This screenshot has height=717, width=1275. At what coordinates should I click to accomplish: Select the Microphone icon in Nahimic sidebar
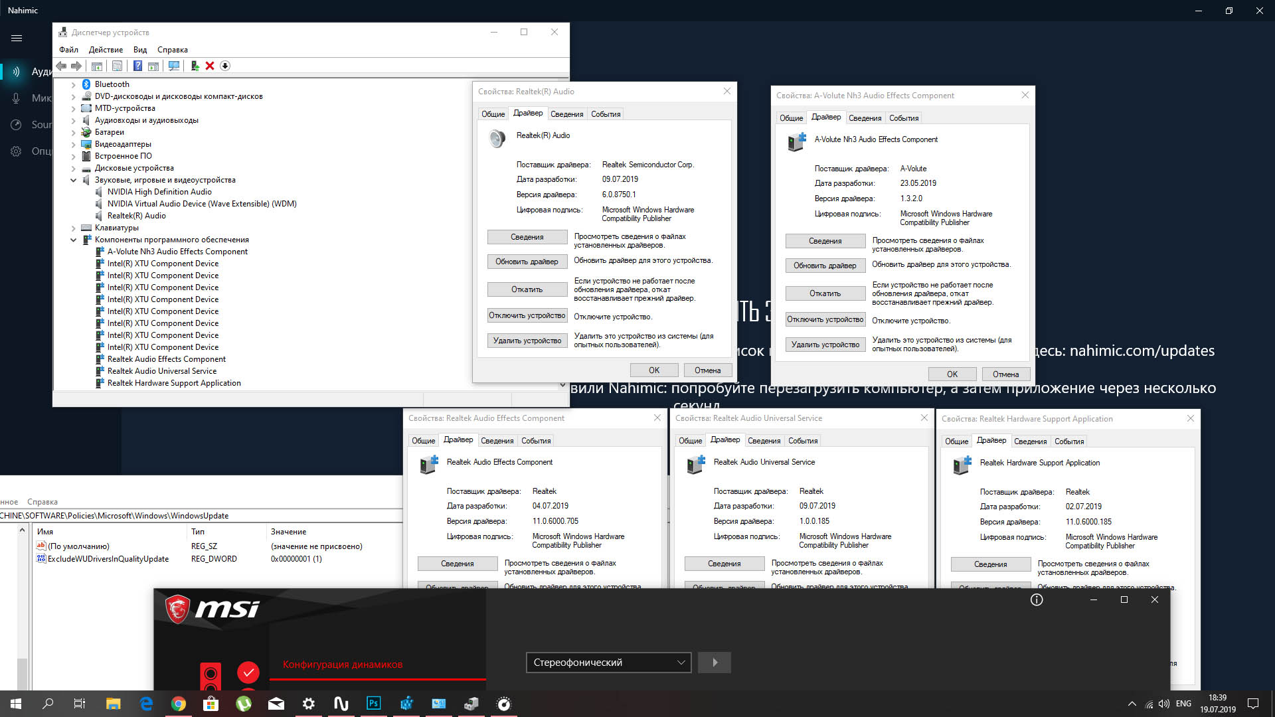tap(16, 98)
